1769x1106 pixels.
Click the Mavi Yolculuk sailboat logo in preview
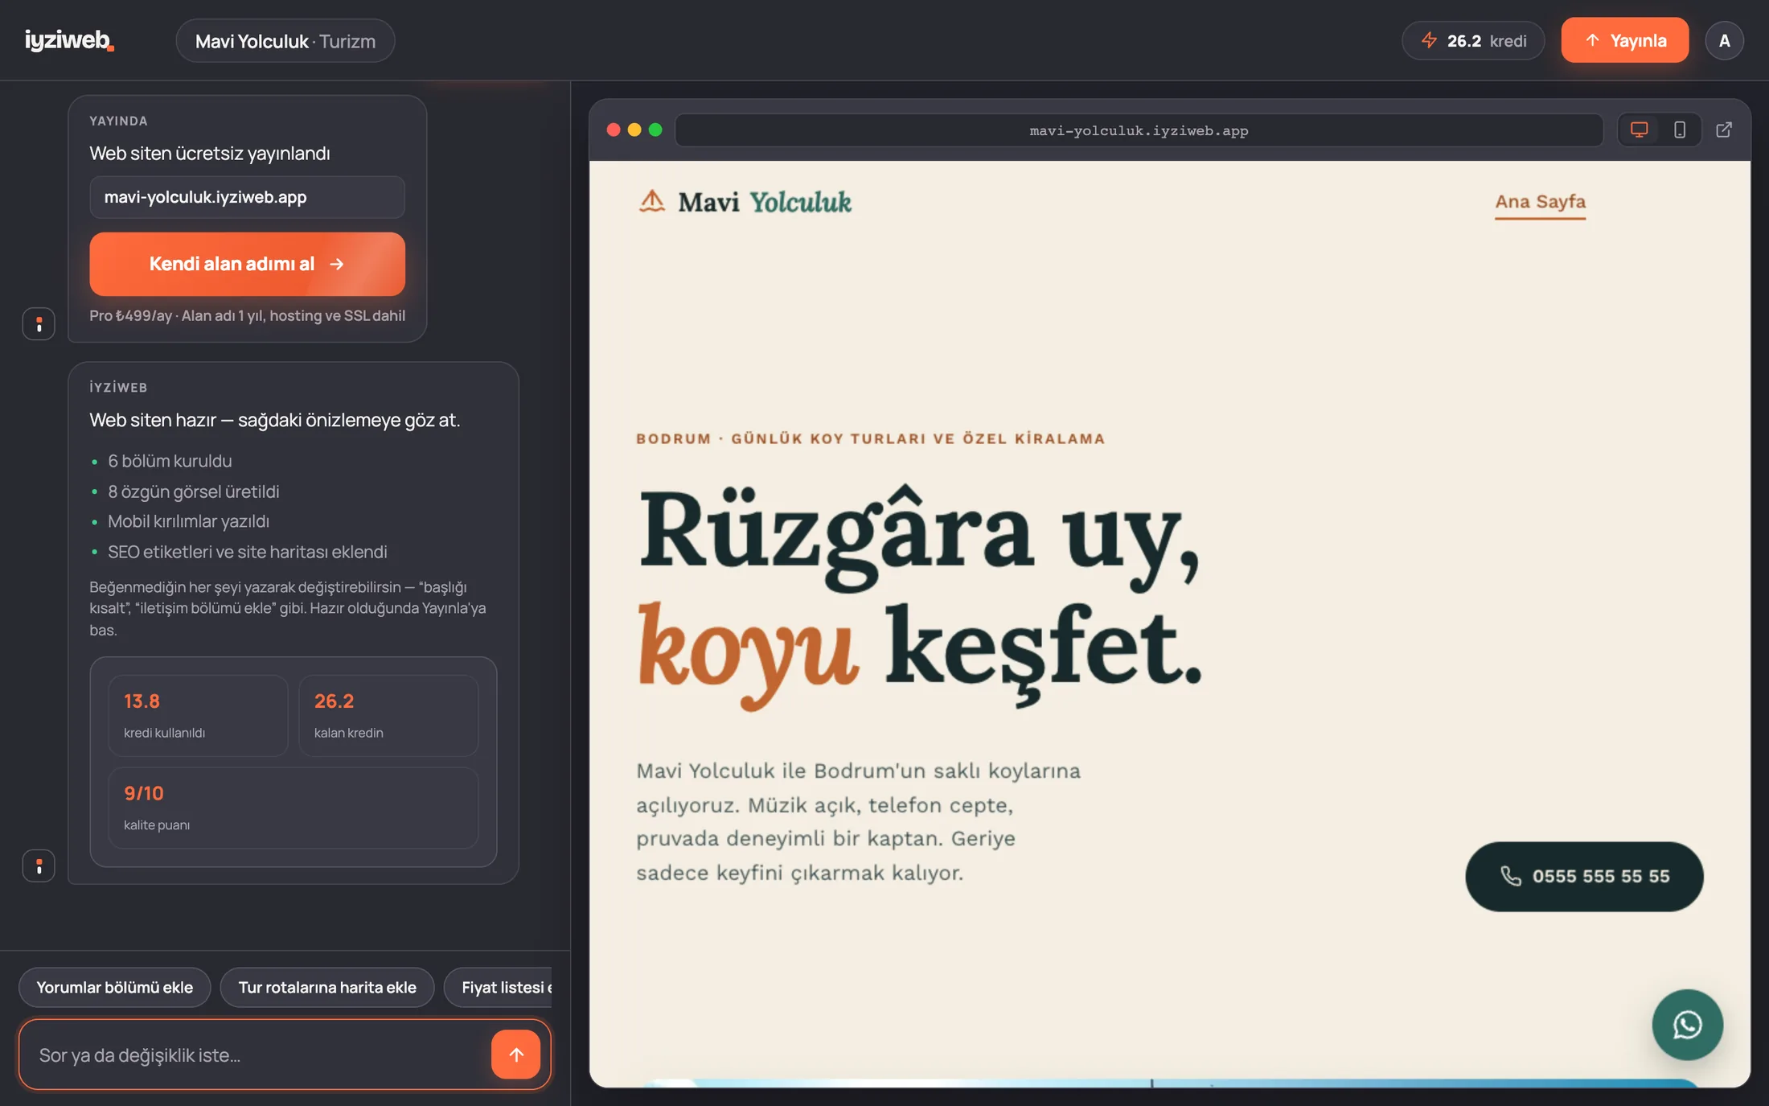coord(745,201)
